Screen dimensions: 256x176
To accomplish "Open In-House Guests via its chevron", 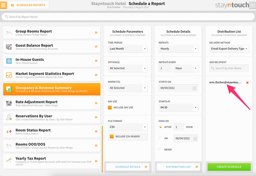I will click(96, 61).
